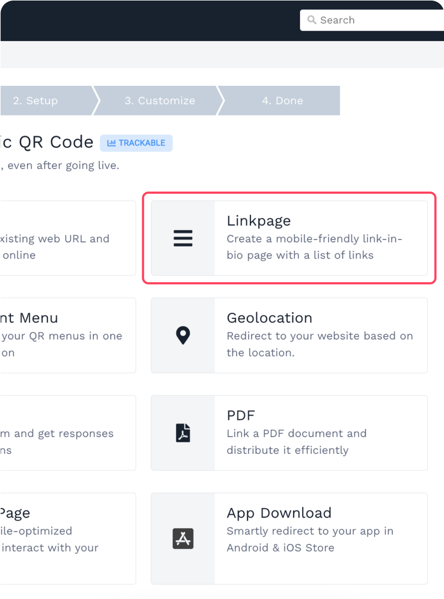Click the magnifier icon in Search
Viewport: 444px width, 599px height.
click(x=312, y=20)
